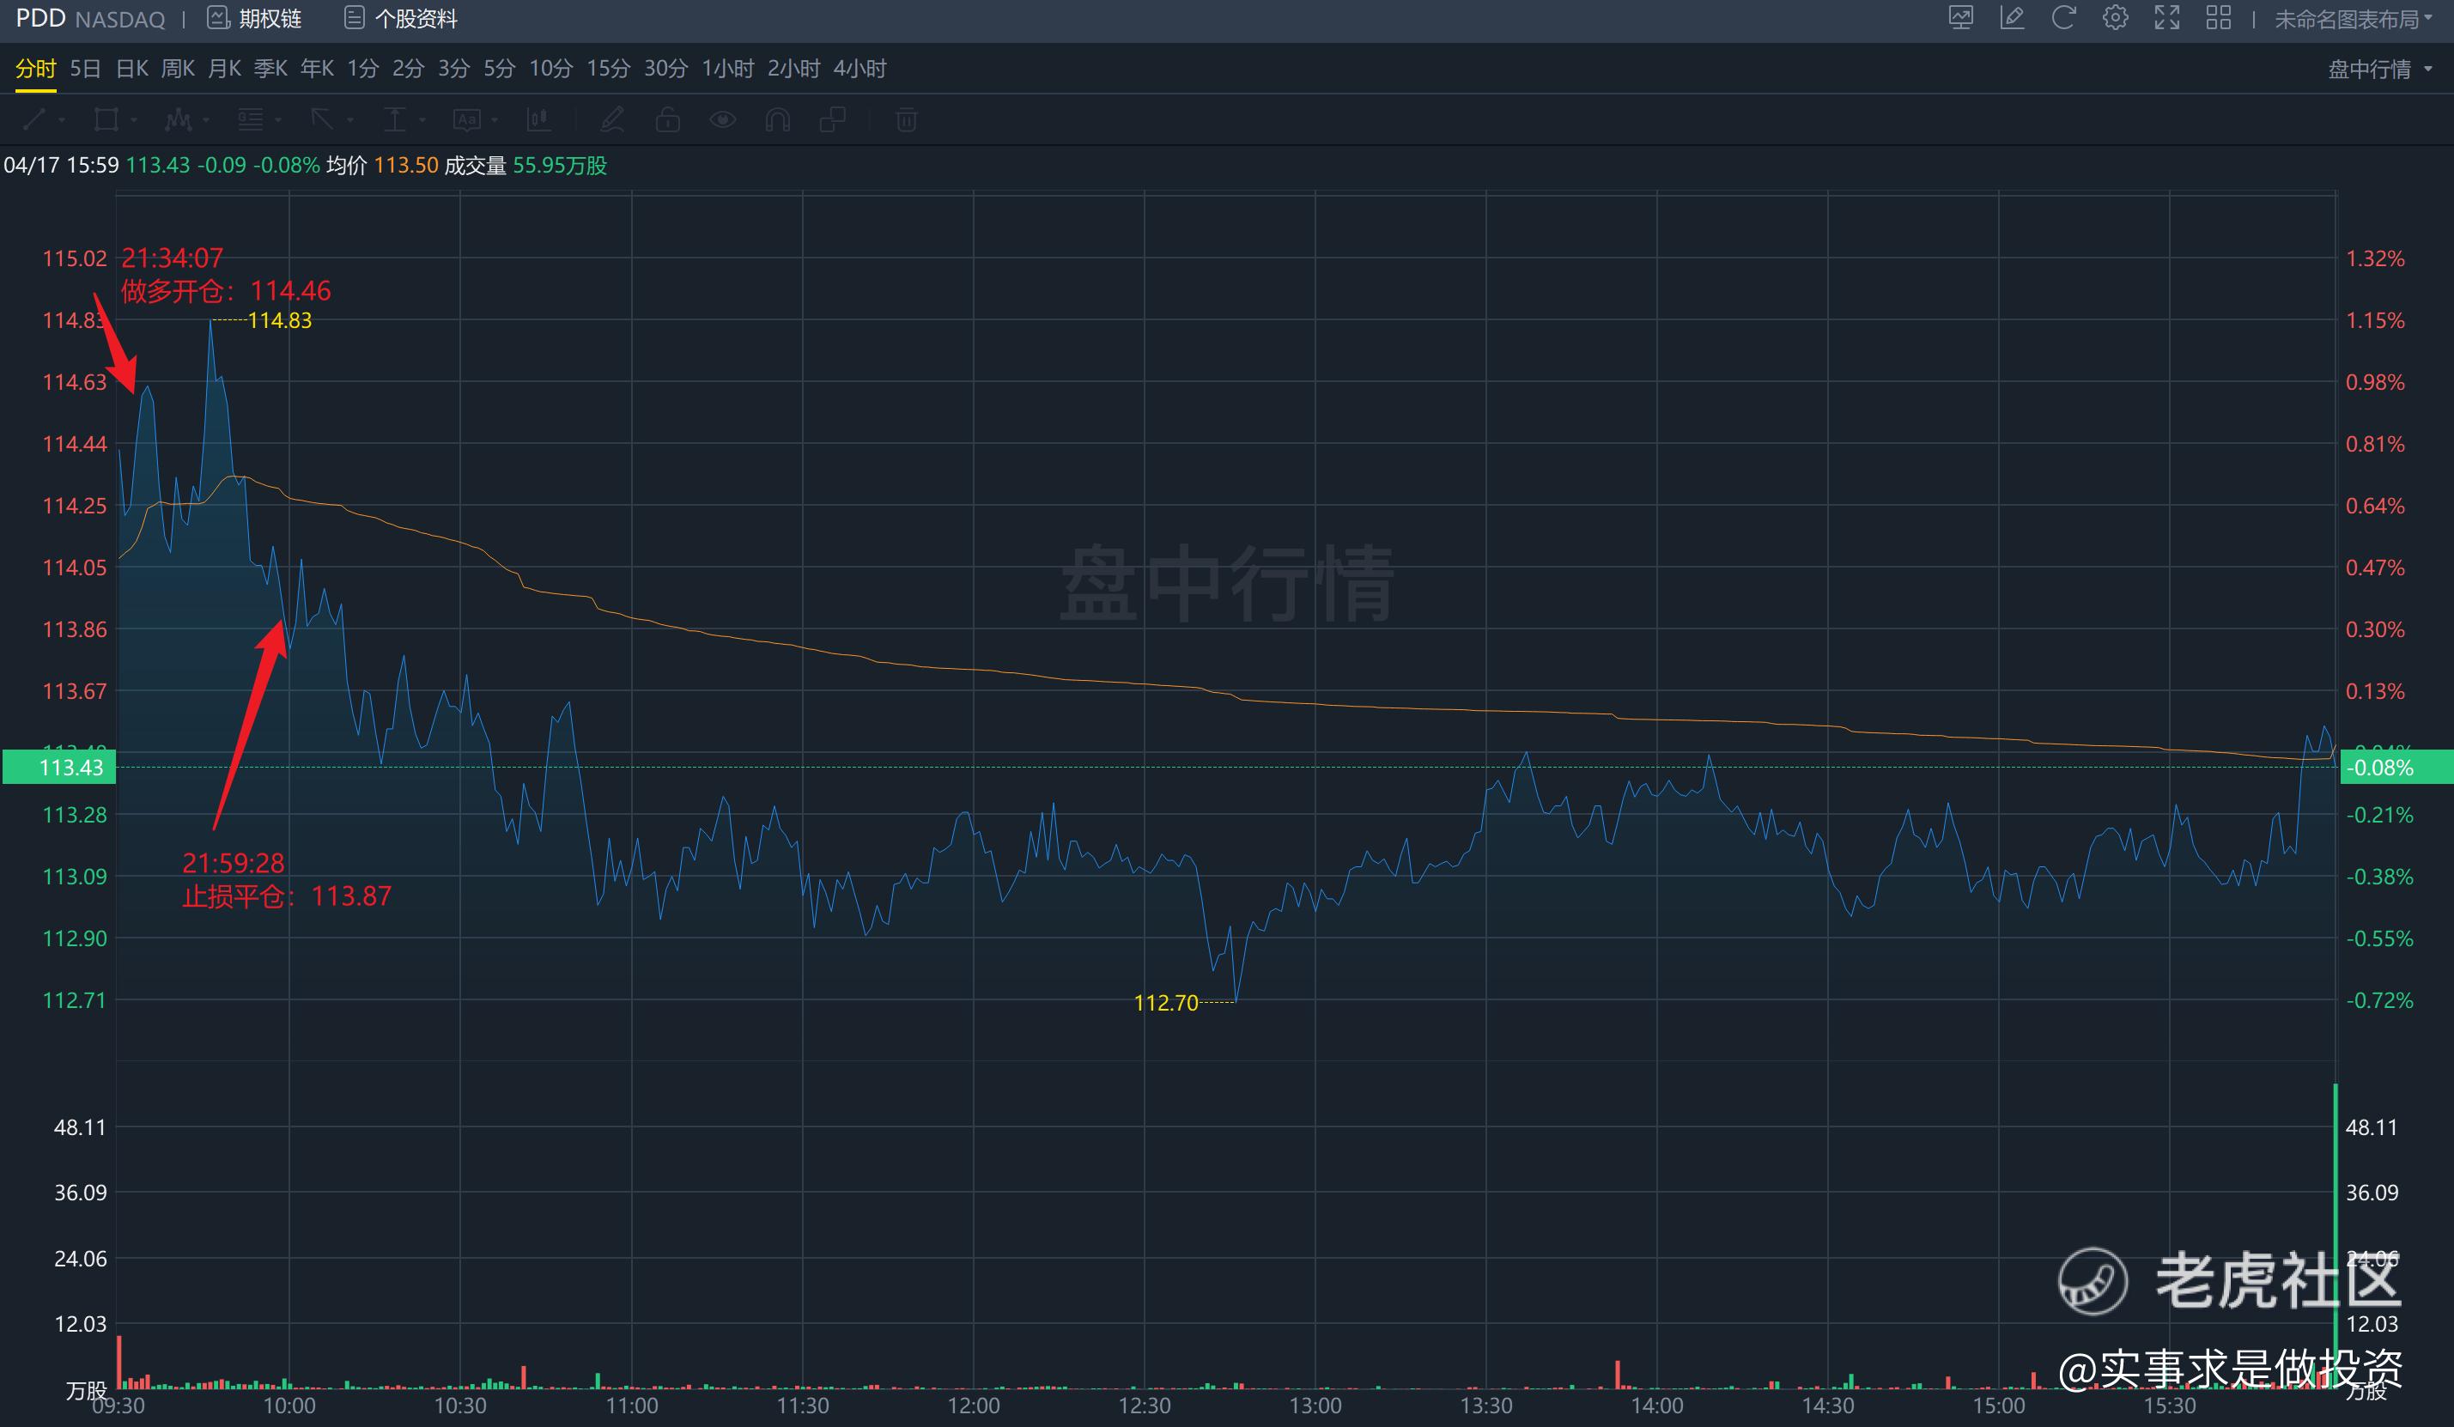
Task: Select the 1小时 interval tab
Action: [x=727, y=70]
